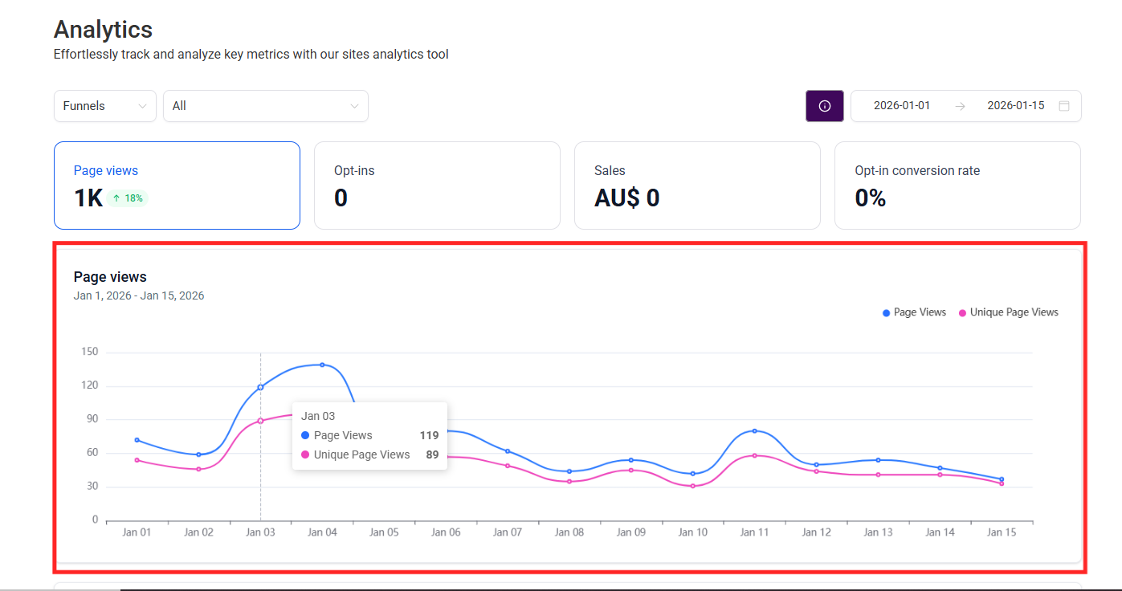Click the start date 2026-01-01 field
The image size is (1122, 591).
pos(902,106)
